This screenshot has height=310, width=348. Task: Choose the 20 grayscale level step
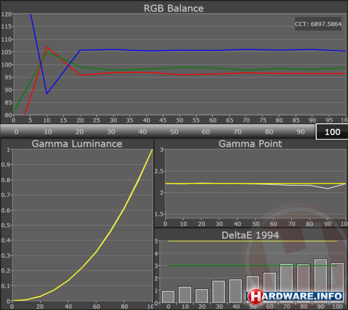pos(79,132)
